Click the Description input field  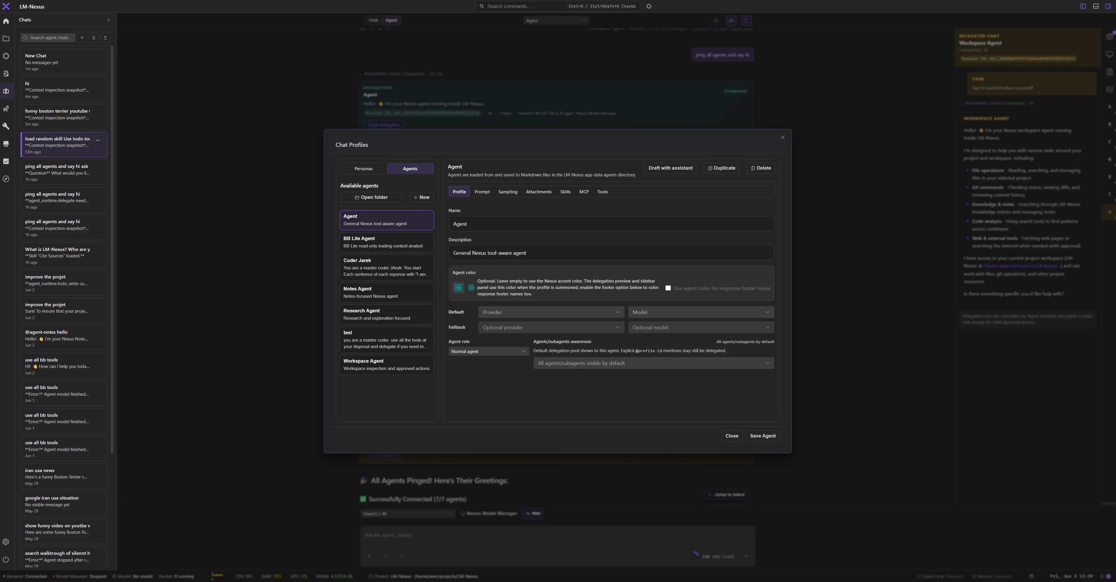611,253
